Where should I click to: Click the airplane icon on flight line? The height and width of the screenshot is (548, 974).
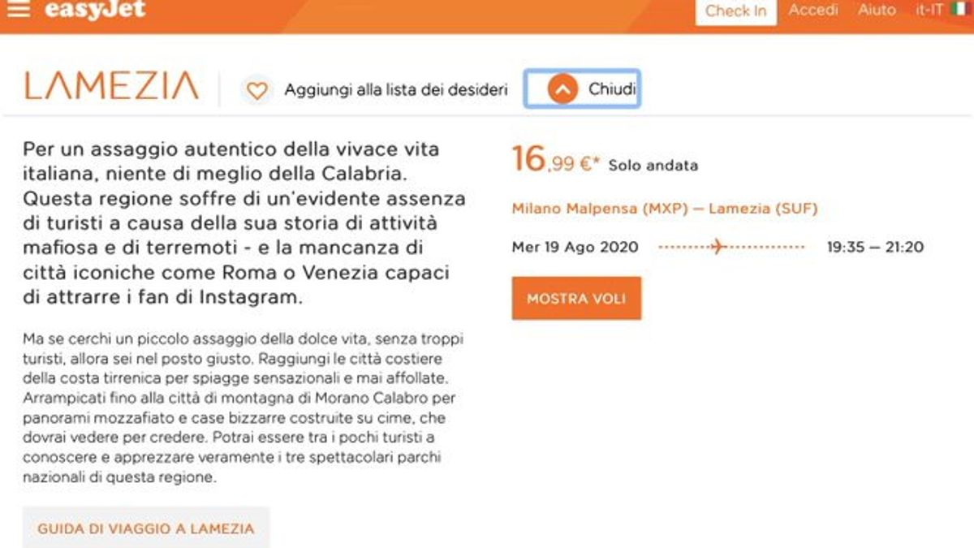click(716, 247)
